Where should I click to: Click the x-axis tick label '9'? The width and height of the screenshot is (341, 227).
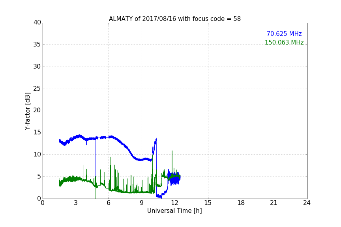pos(142,203)
